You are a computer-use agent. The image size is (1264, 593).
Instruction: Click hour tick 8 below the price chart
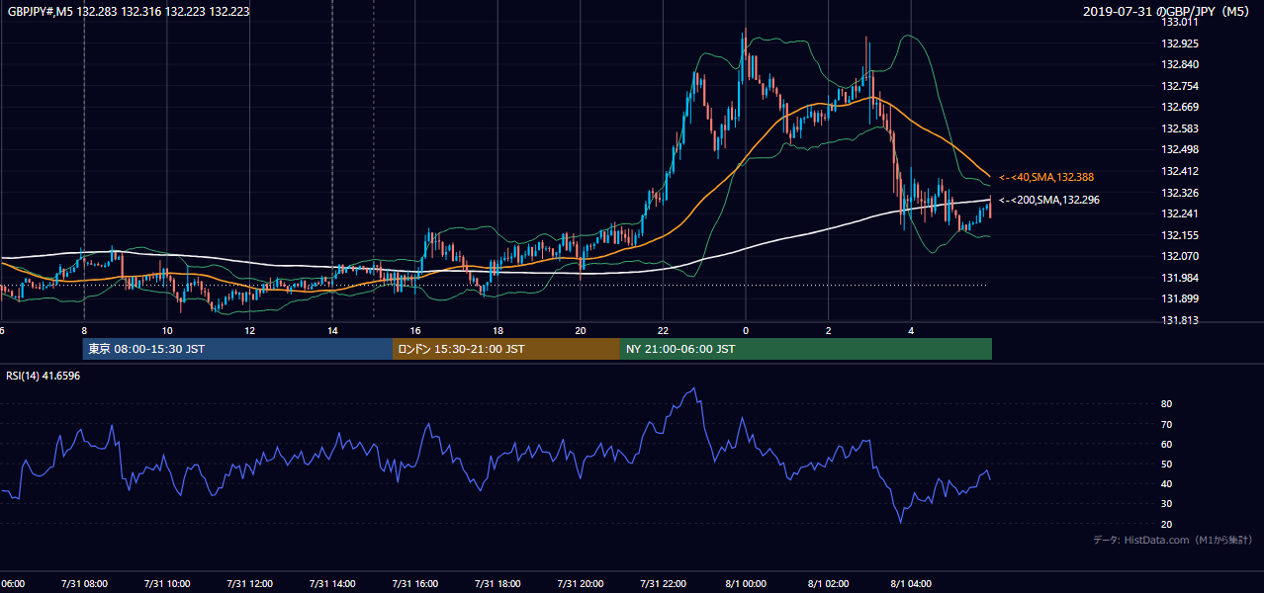pos(84,330)
